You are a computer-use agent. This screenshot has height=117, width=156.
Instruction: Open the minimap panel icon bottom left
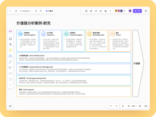tap(10, 106)
